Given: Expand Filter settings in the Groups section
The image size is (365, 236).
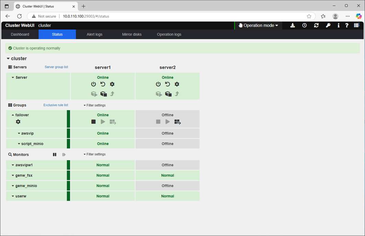Looking at the screenshot, I should (95, 105).
